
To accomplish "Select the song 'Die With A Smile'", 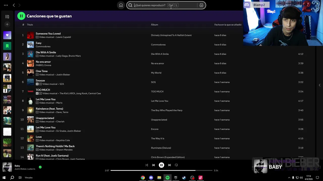I will pos(46,52).
